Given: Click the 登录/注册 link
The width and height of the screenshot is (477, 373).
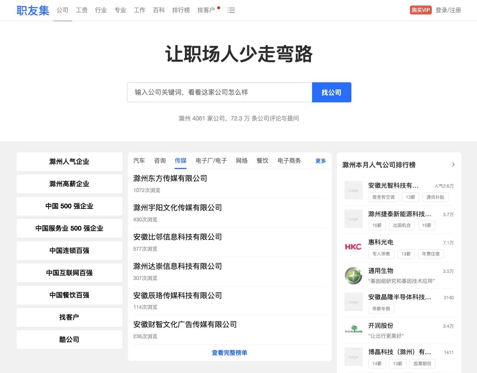Looking at the screenshot, I should [448, 10].
